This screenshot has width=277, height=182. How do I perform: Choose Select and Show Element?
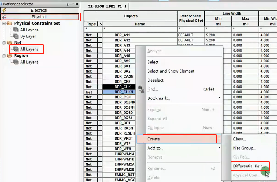pos(171,71)
